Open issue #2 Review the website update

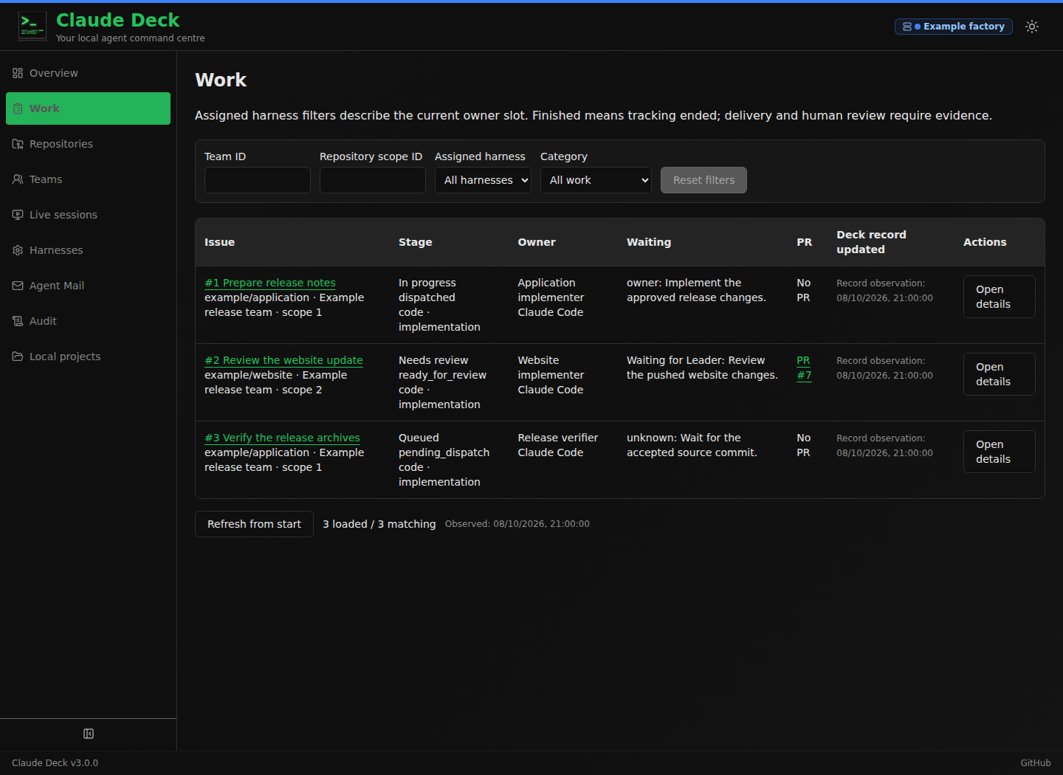coord(283,360)
